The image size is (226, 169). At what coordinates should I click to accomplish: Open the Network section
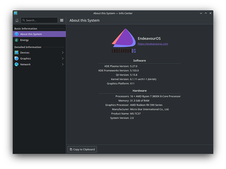[39, 64]
